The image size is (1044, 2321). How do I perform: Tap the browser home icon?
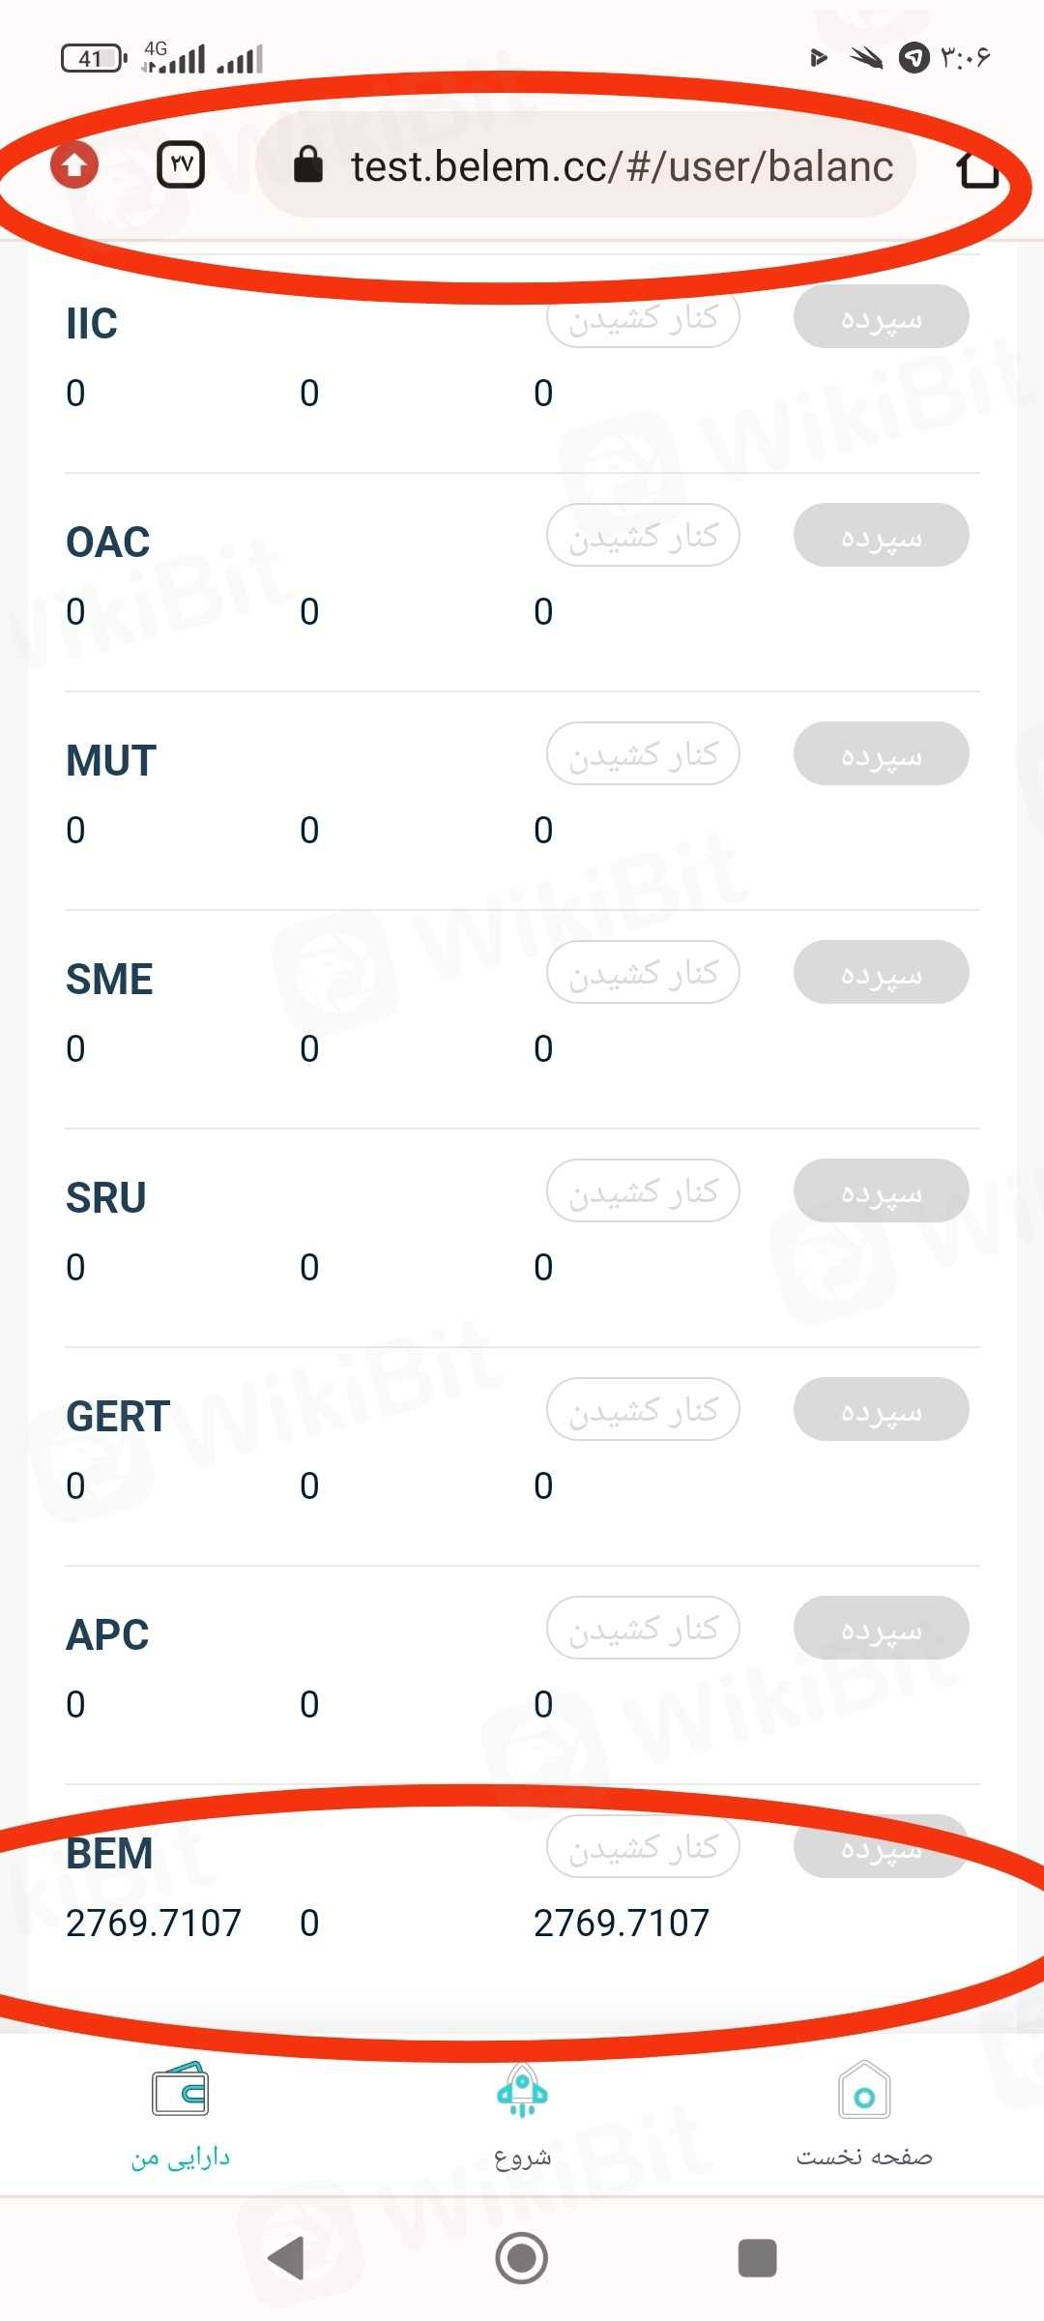(976, 168)
